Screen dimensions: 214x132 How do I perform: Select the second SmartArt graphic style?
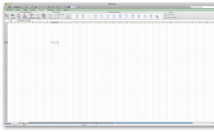pyautogui.click(x=83, y=16)
